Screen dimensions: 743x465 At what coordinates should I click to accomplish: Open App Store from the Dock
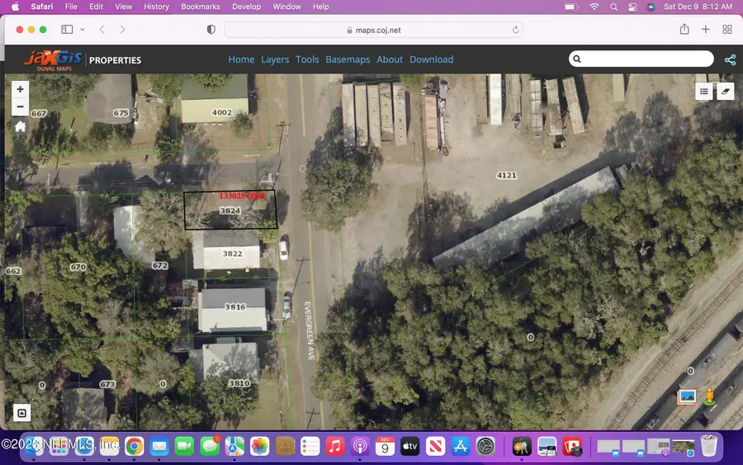pos(460,446)
